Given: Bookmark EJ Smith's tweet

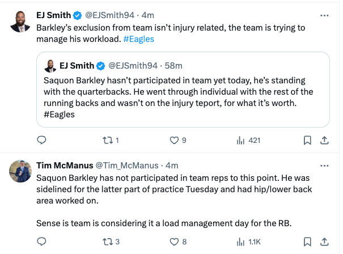Looking at the screenshot, I should tap(307, 140).
